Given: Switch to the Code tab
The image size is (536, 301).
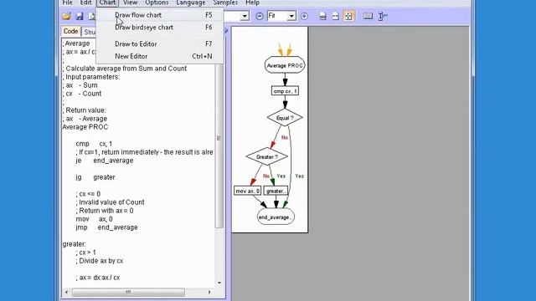Looking at the screenshot, I should [70, 32].
